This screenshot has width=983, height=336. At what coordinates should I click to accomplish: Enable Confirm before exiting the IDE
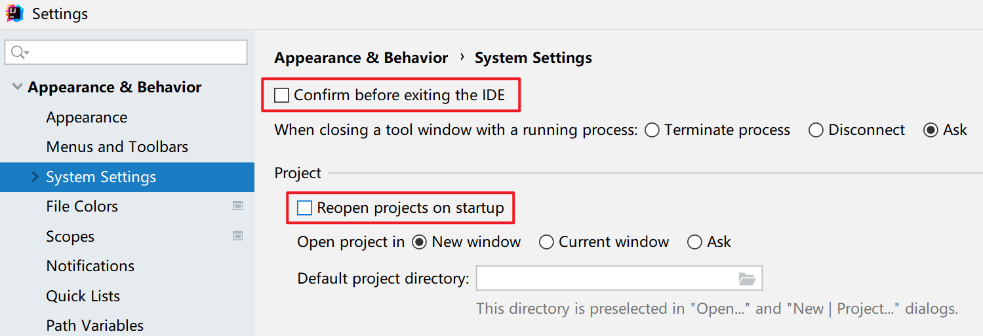(282, 96)
